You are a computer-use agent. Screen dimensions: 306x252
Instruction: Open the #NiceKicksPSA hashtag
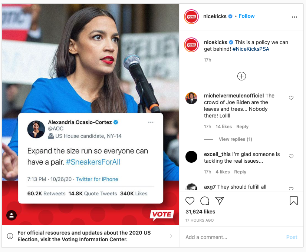click(x=251, y=49)
